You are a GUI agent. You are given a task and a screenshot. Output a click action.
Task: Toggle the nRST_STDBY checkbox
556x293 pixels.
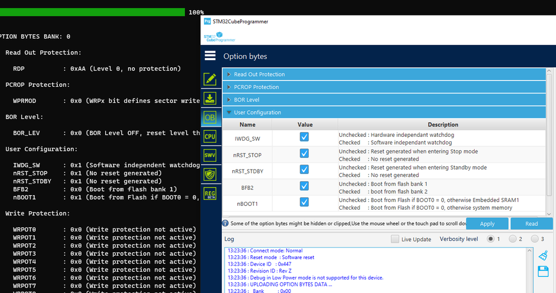pyautogui.click(x=304, y=170)
